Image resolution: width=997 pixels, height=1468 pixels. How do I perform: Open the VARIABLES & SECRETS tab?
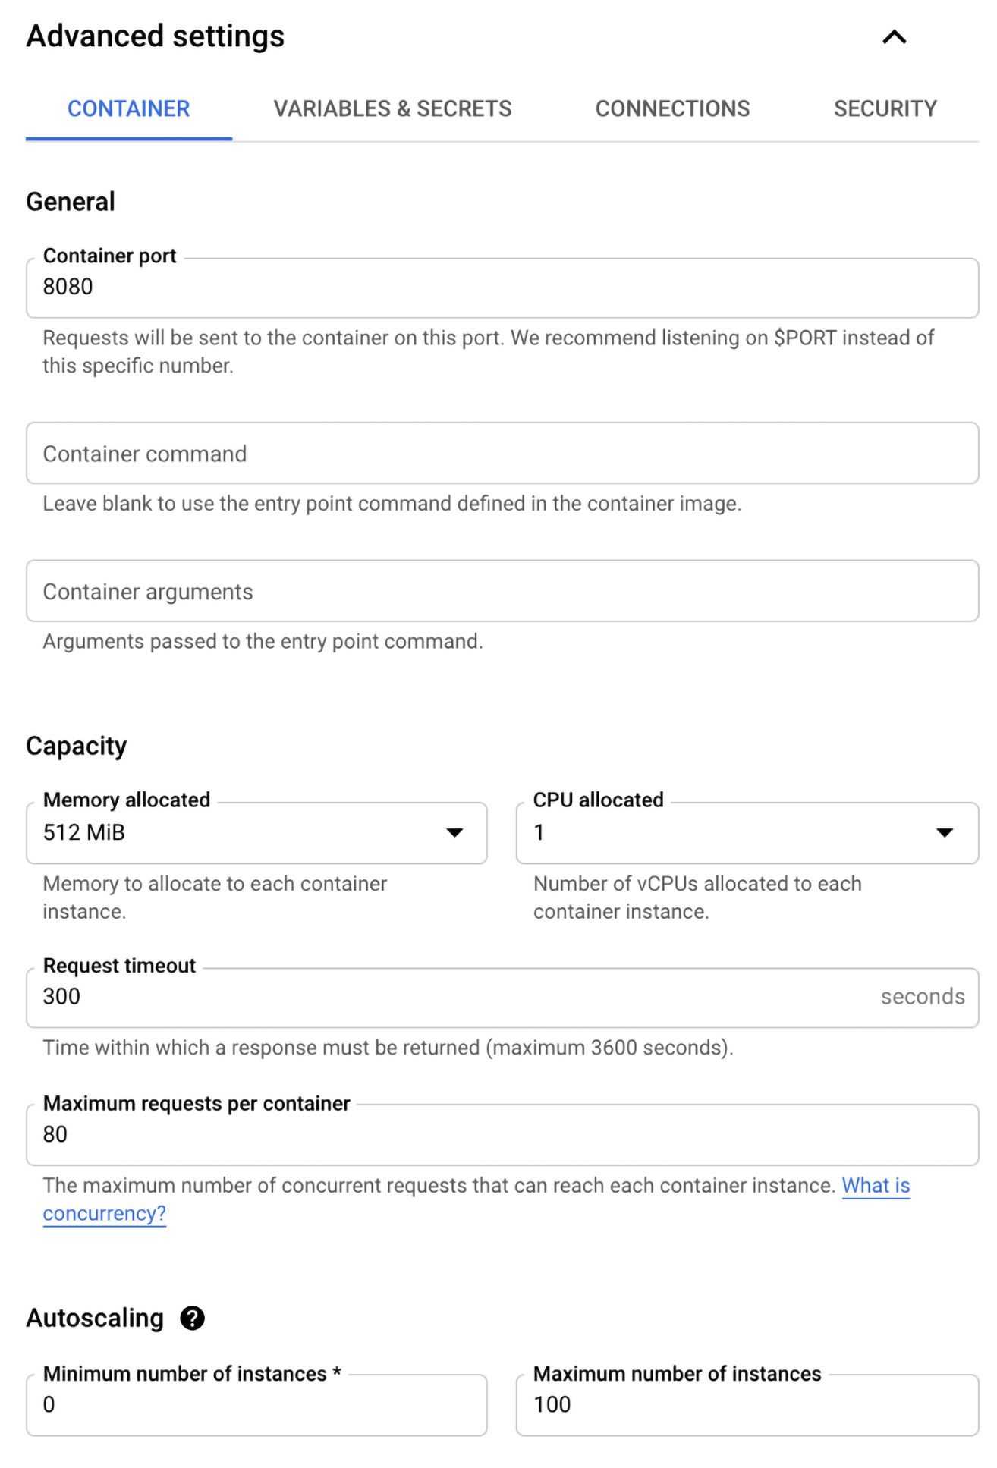tap(392, 108)
